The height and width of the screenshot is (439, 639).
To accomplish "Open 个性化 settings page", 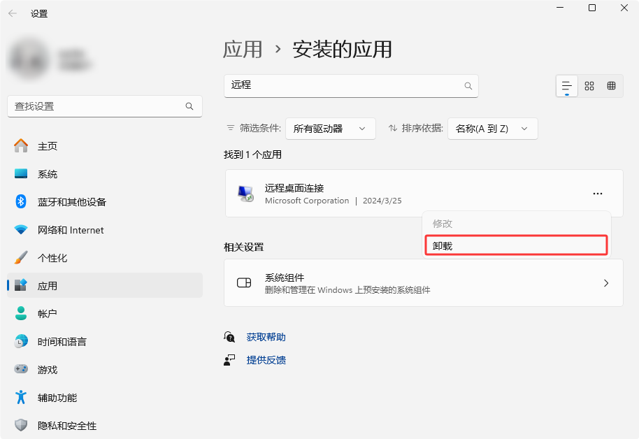I will pyautogui.click(x=52, y=258).
